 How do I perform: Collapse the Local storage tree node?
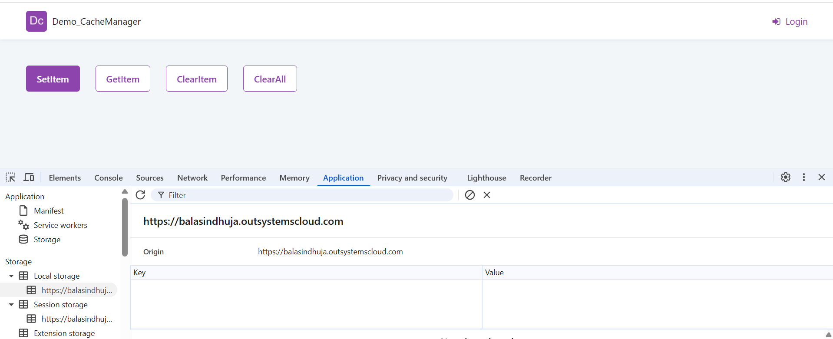click(x=11, y=276)
